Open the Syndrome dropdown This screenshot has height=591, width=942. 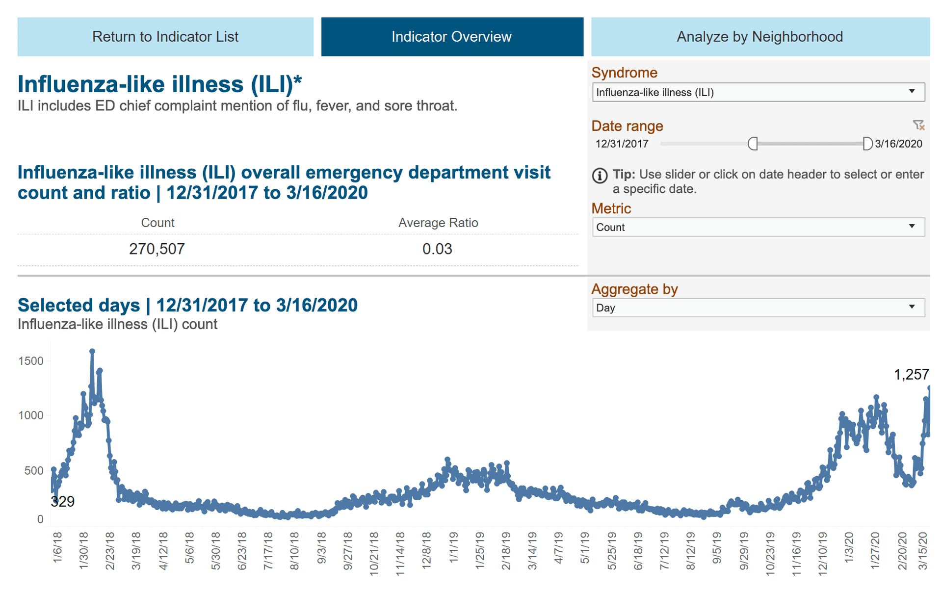[x=758, y=92]
